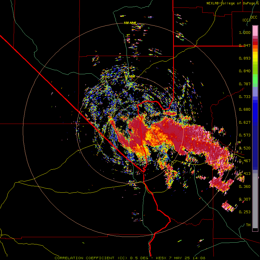260x260 pixels.
Task: Select the '50 NMI' range ring label
Action: 130,76
